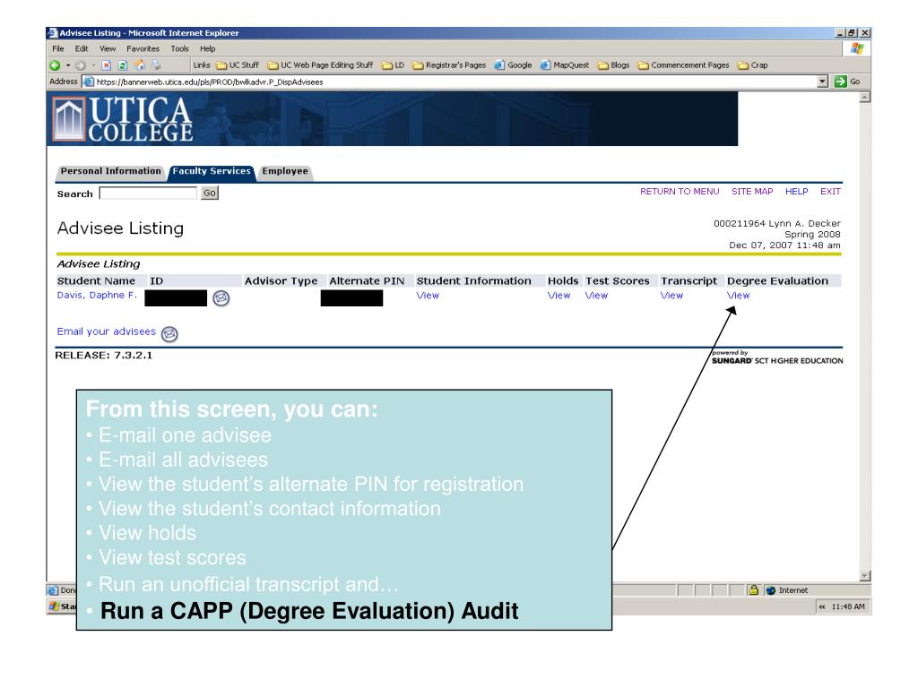The height and width of the screenshot is (688, 918).
Task: Click the envelope icon beside Daphne Davis's ID
Action: coord(221,298)
